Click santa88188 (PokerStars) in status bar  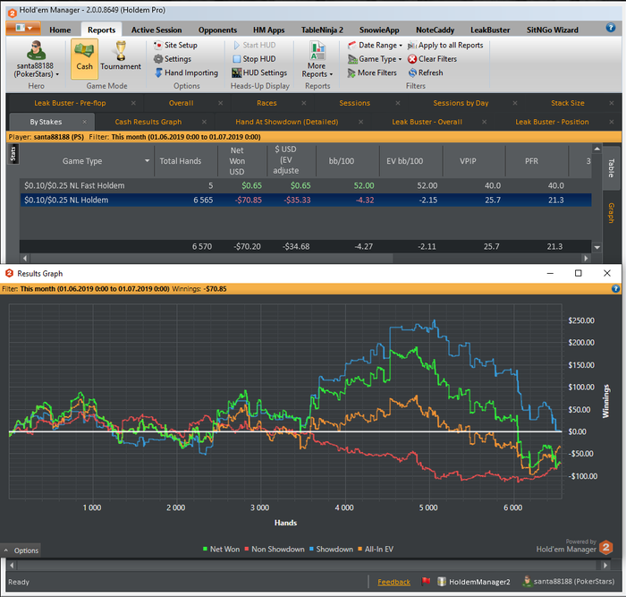point(569,582)
